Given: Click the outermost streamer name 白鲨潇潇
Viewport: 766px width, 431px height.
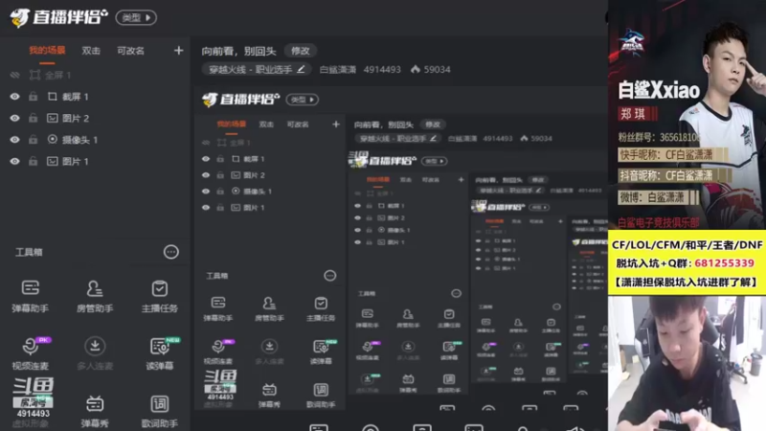Looking at the screenshot, I should [x=338, y=69].
